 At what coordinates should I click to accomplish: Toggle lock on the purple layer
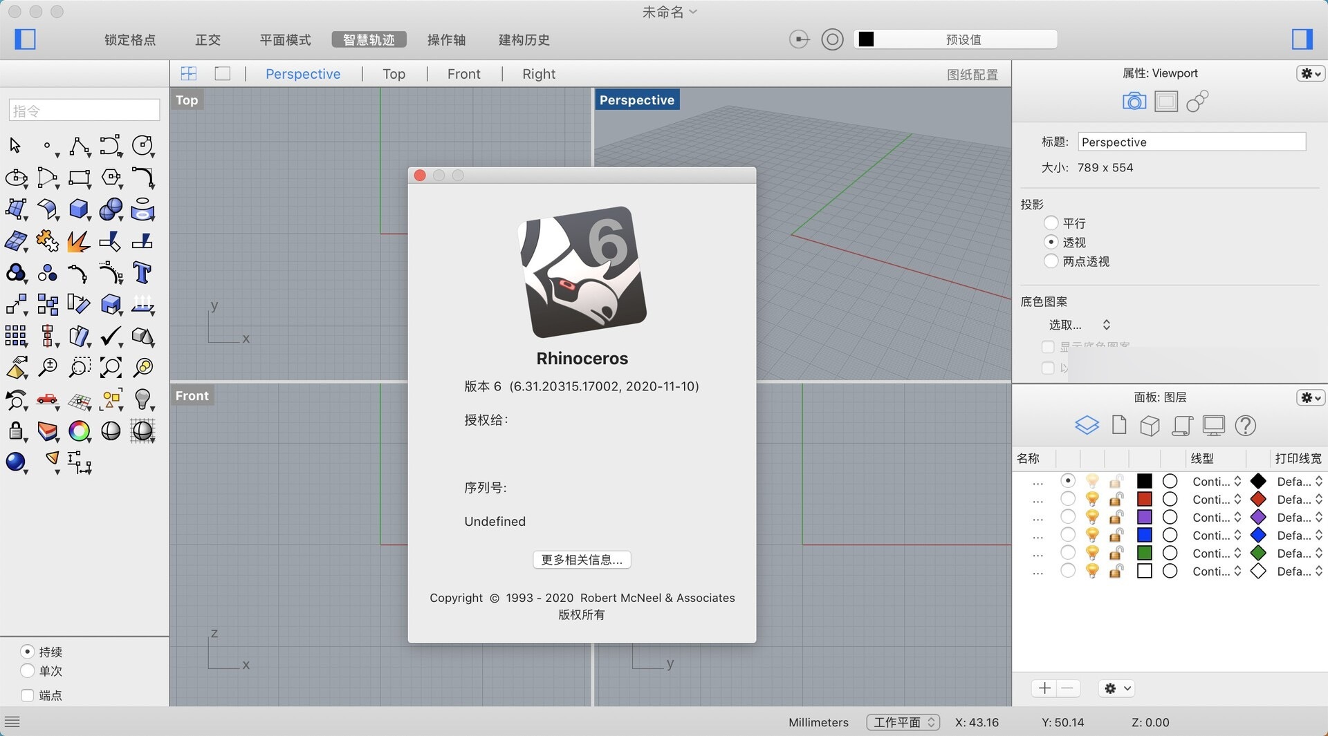point(1116,517)
